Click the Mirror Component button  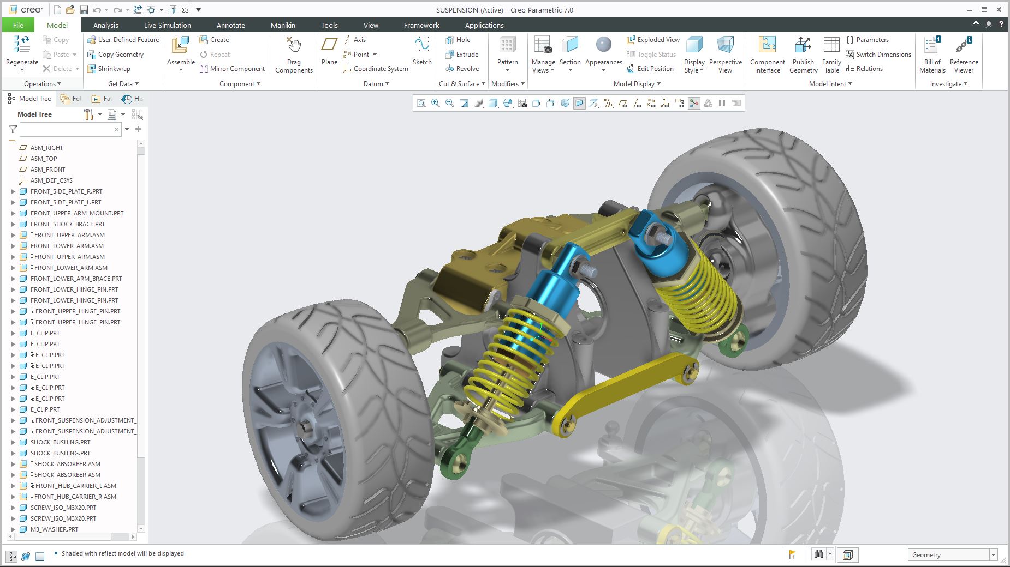click(x=232, y=69)
